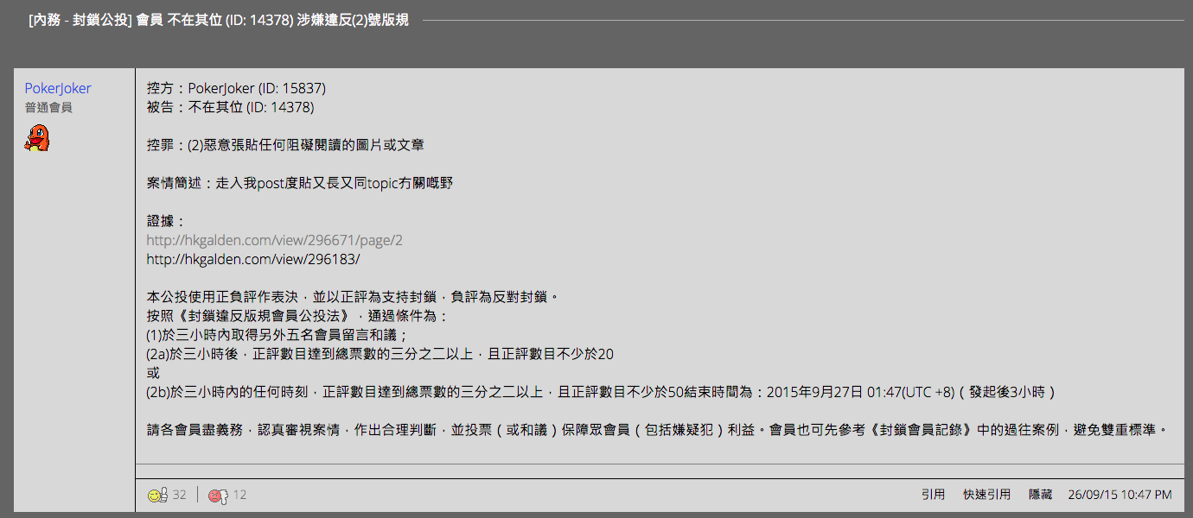
Task: Toggle 隱藏 to hide this post
Action: coord(1040,495)
